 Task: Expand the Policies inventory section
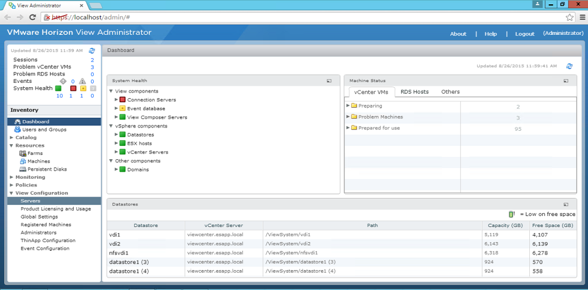[x=12, y=185]
